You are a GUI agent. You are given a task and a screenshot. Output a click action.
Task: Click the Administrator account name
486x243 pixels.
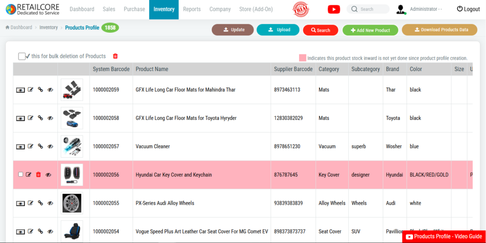426,9
